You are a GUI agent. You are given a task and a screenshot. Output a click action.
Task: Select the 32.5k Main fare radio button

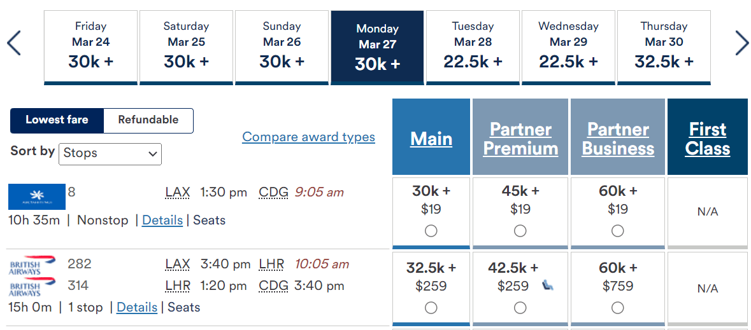tap(431, 308)
